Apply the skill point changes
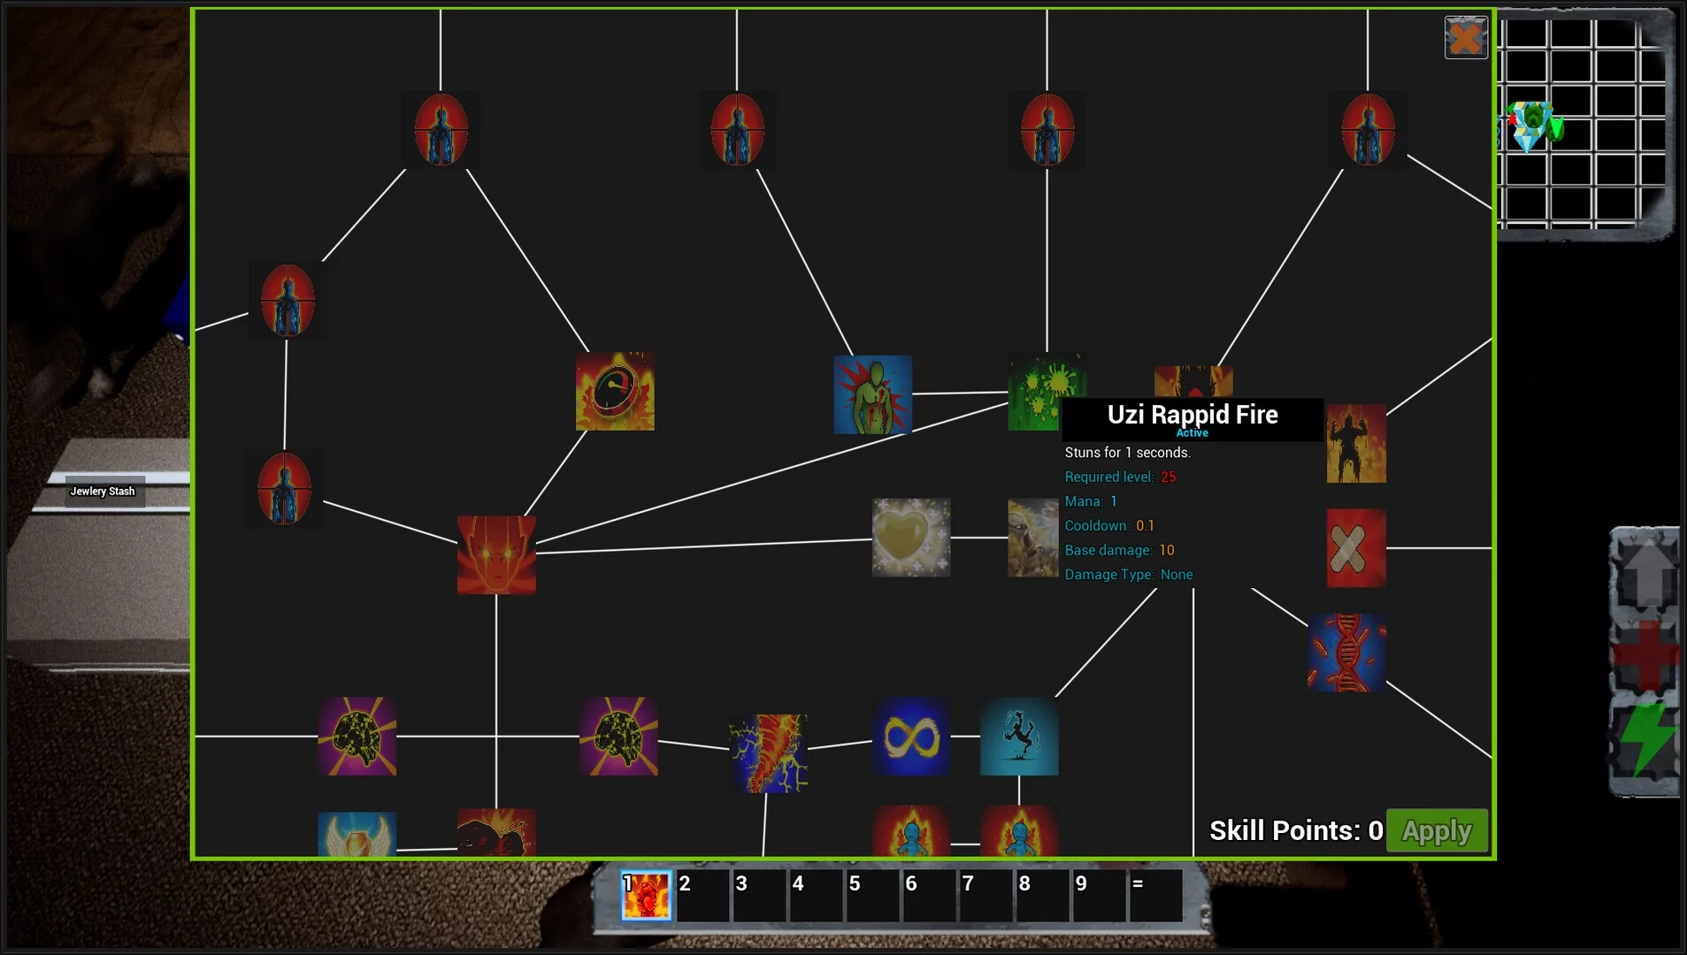The image size is (1687, 955). [1437, 830]
